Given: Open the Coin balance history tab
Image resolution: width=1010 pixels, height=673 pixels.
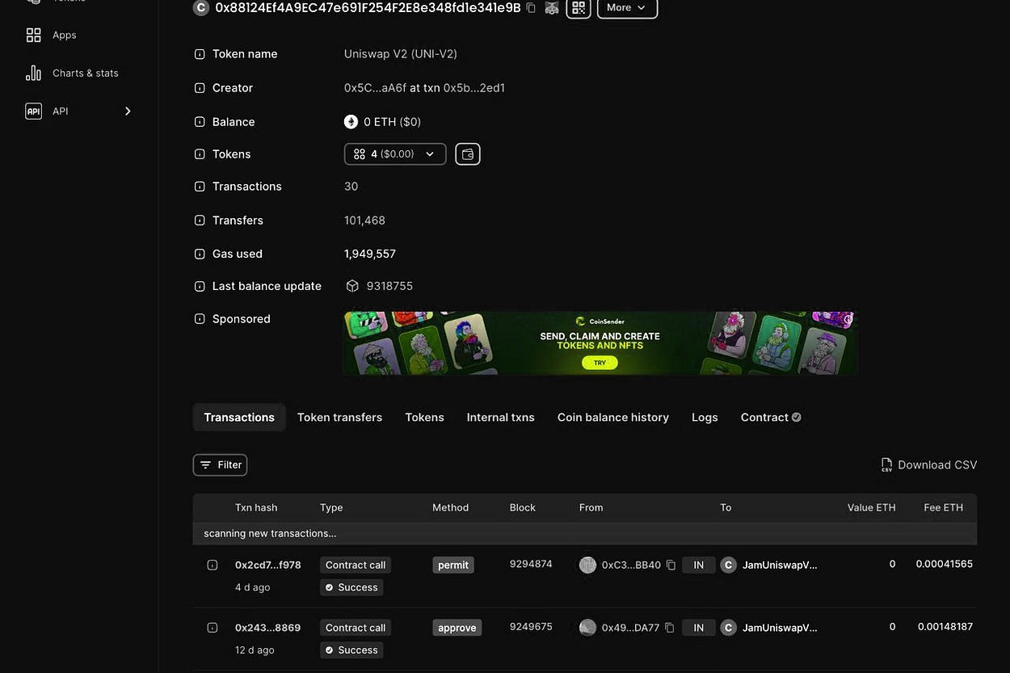Looking at the screenshot, I should click(613, 417).
